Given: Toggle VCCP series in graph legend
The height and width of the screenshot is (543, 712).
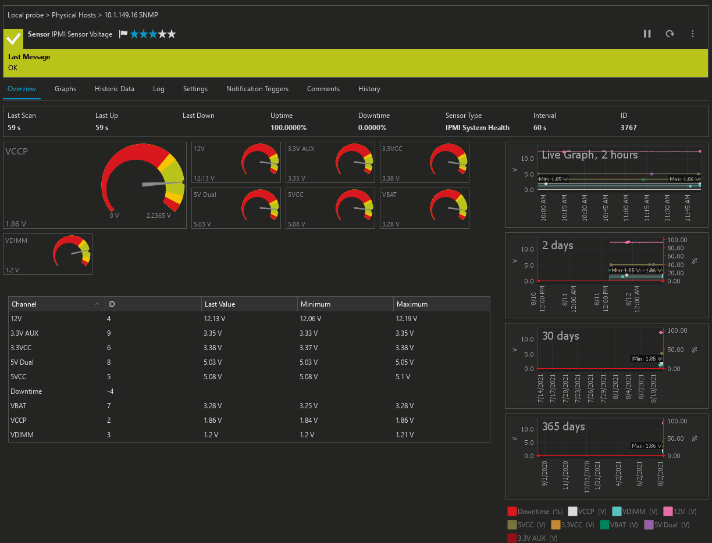Looking at the screenshot, I should point(573,512).
